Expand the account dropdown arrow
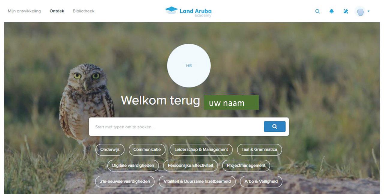Screen dimensions: 384x194 pos(368,11)
